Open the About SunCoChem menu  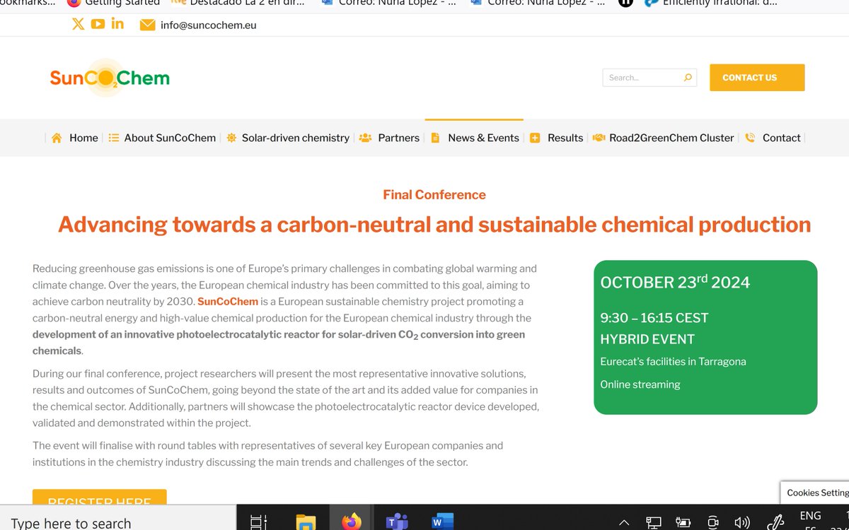(170, 138)
